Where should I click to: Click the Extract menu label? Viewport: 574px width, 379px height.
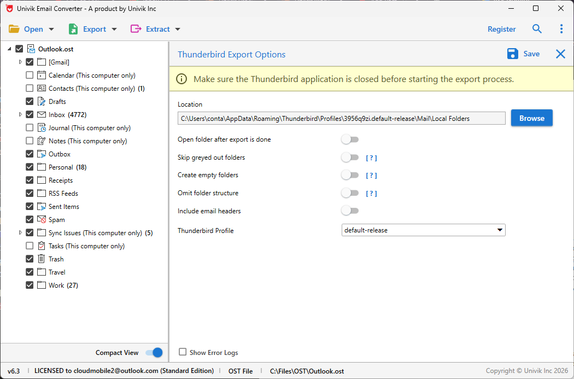click(158, 30)
